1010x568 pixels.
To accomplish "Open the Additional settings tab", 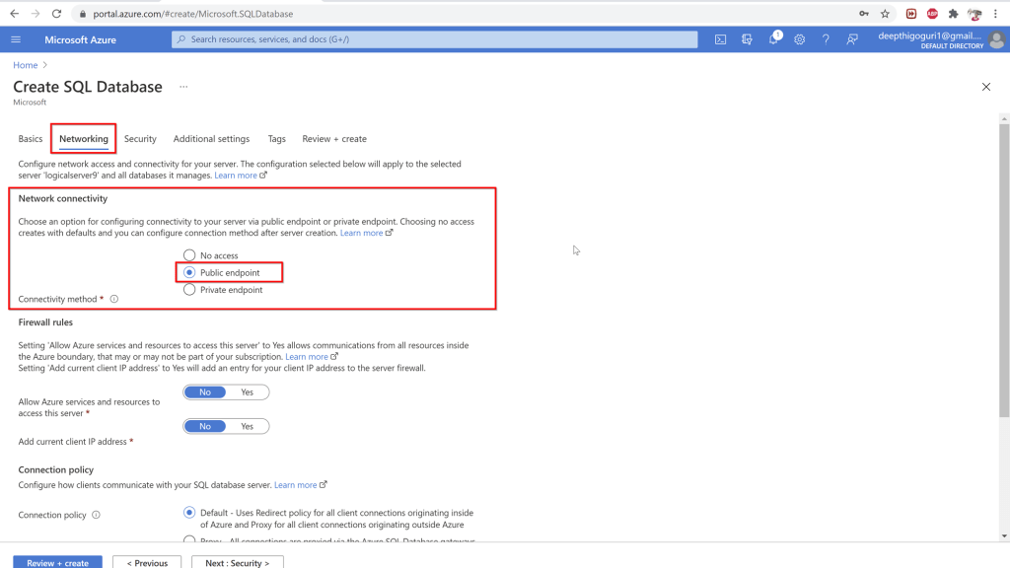I will [211, 139].
